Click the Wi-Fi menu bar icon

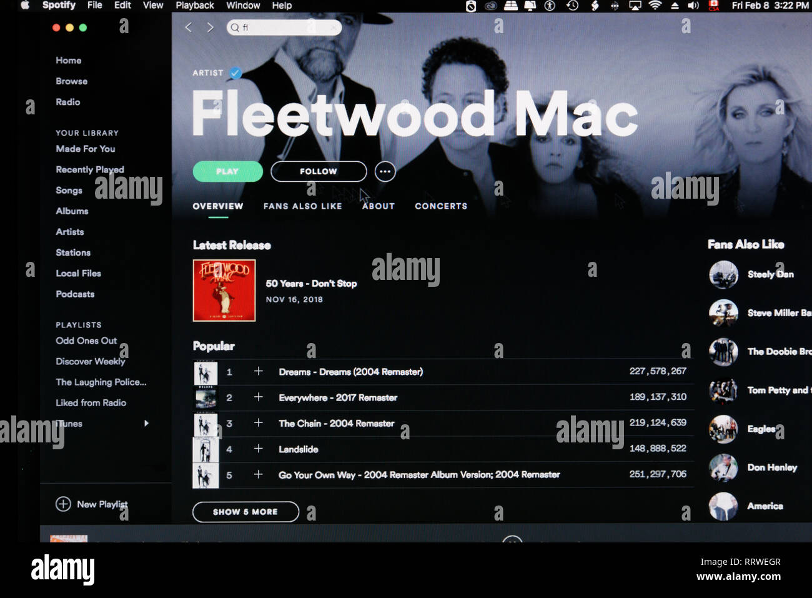click(655, 5)
